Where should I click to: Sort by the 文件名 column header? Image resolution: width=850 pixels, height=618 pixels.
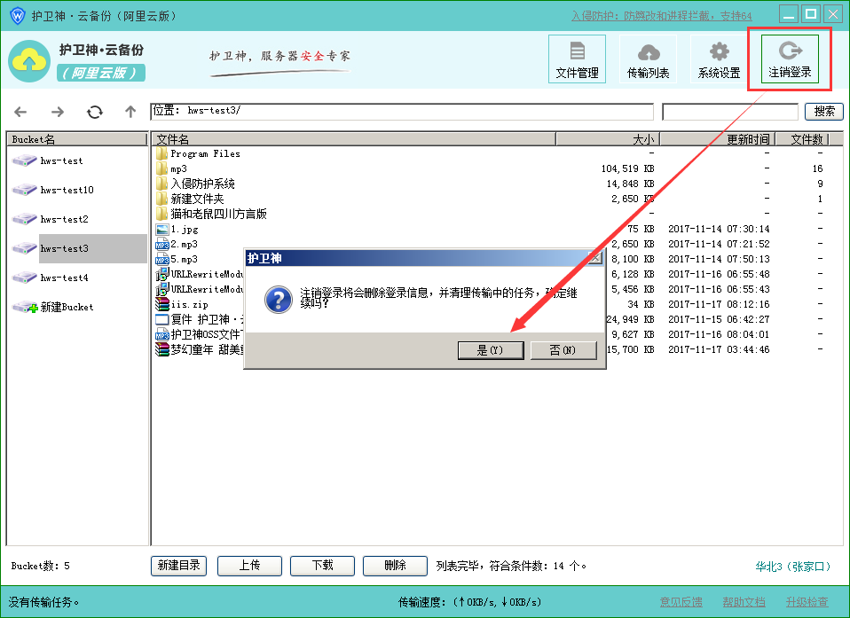(x=353, y=139)
